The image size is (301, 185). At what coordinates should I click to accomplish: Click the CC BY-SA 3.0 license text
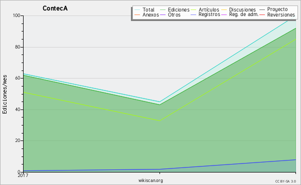(285, 181)
